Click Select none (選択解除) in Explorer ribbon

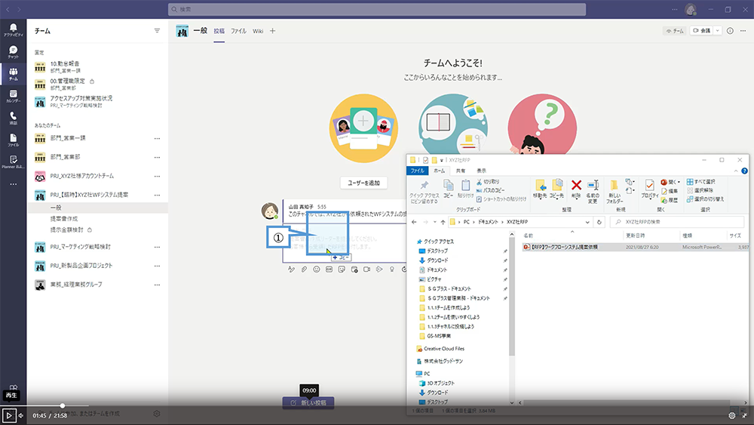point(700,190)
